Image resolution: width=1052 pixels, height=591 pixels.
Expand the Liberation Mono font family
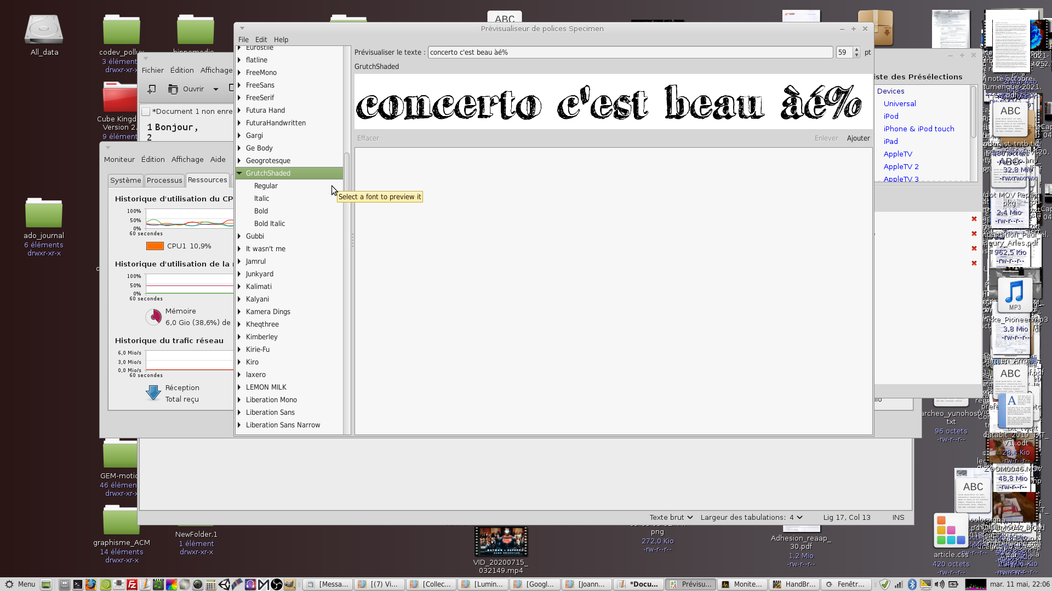click(239, 400)
